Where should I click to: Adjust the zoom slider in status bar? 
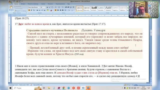[145, 85]
